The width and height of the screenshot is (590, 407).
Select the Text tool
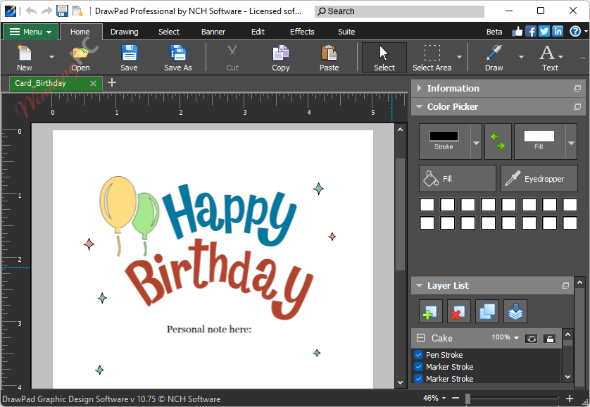[550, 58]
